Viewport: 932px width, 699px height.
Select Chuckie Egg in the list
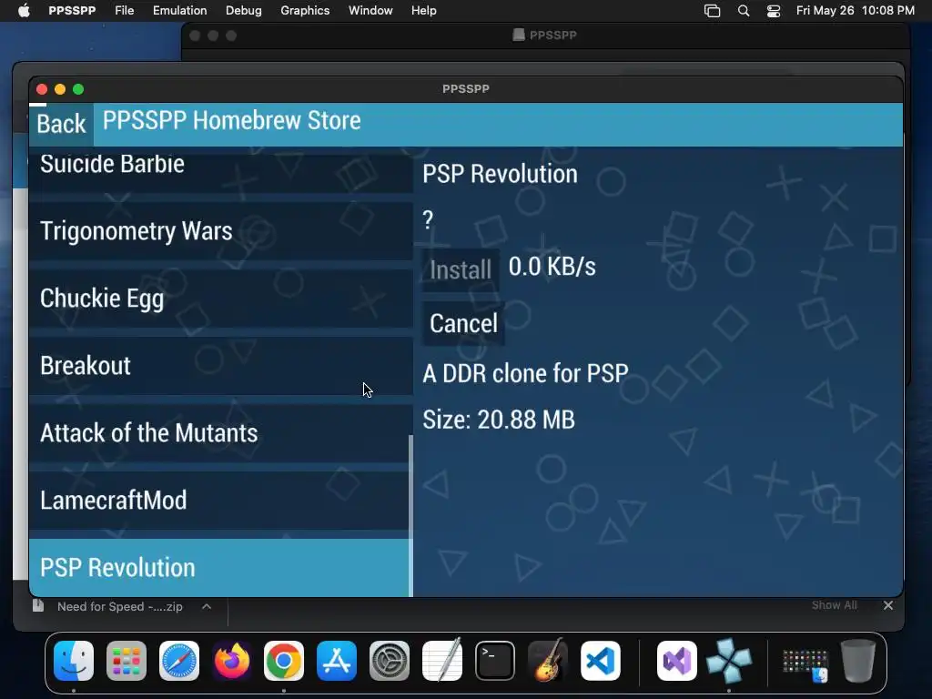point(220,298)
